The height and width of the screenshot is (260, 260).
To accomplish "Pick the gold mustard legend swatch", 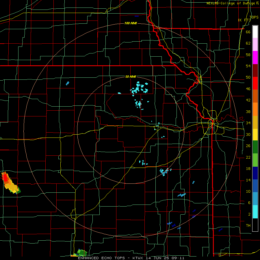I will click(255, 122).
